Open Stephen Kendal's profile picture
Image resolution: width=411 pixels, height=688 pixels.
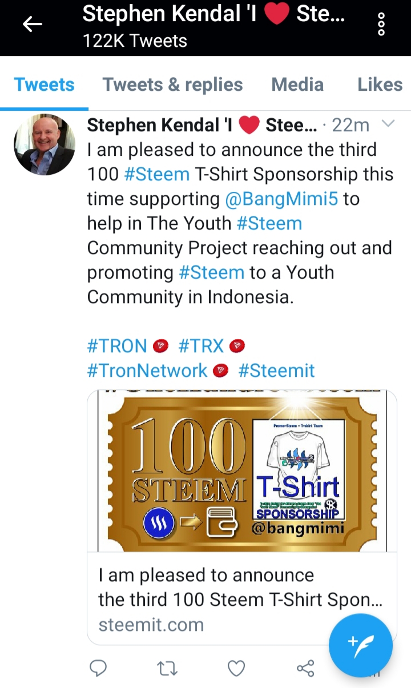45,144
